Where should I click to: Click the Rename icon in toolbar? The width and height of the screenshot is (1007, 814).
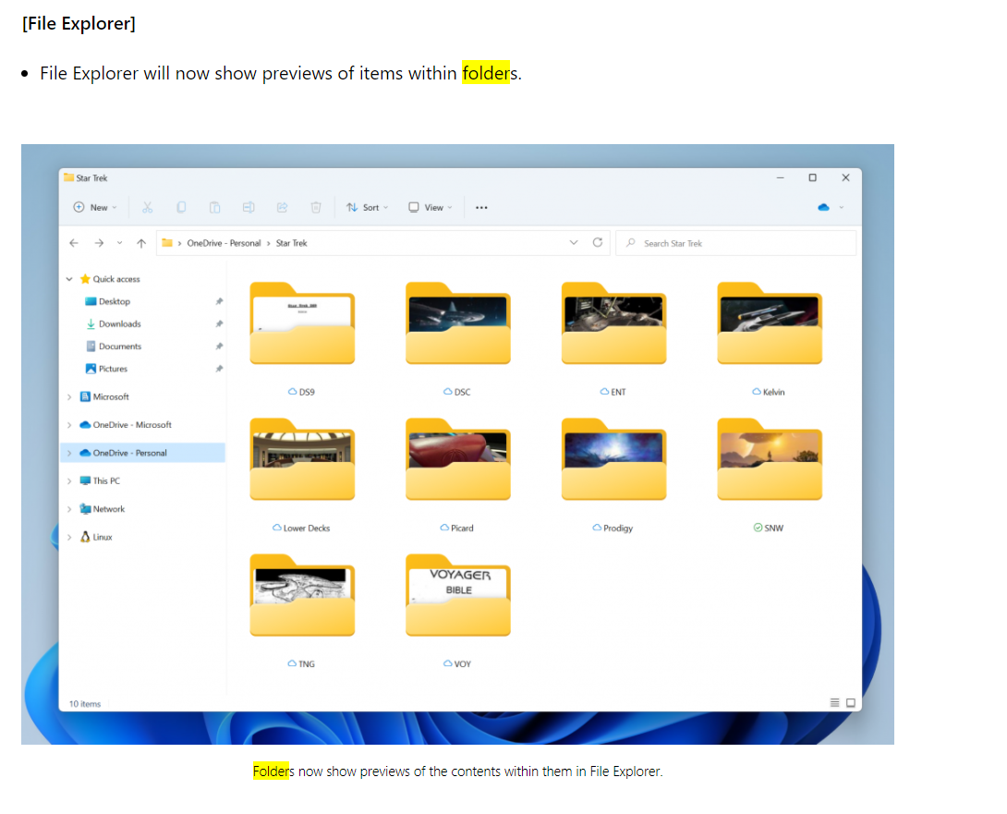pyautogui.click(x=249, y=208)
